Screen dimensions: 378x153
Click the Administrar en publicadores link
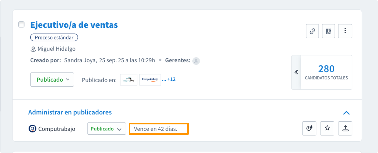click(70, 112)
